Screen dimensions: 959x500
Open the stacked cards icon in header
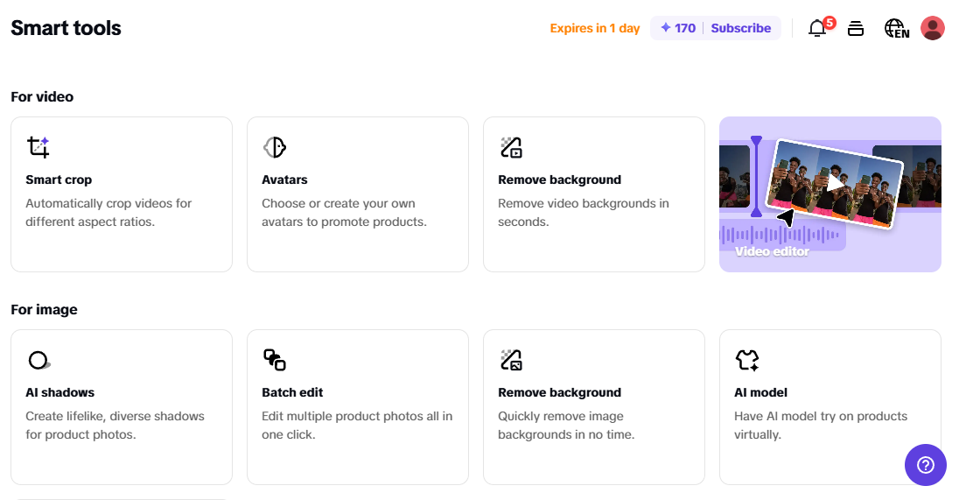[x=856, y=28]
